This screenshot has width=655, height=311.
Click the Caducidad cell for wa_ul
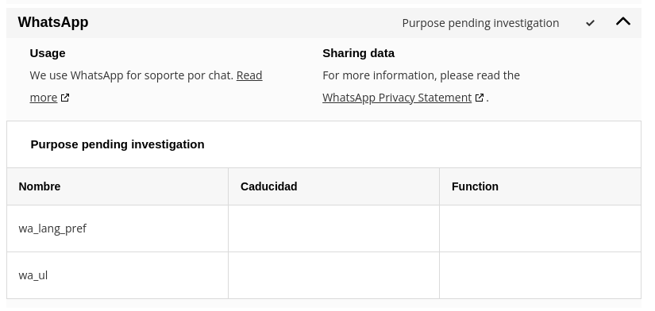333,275
